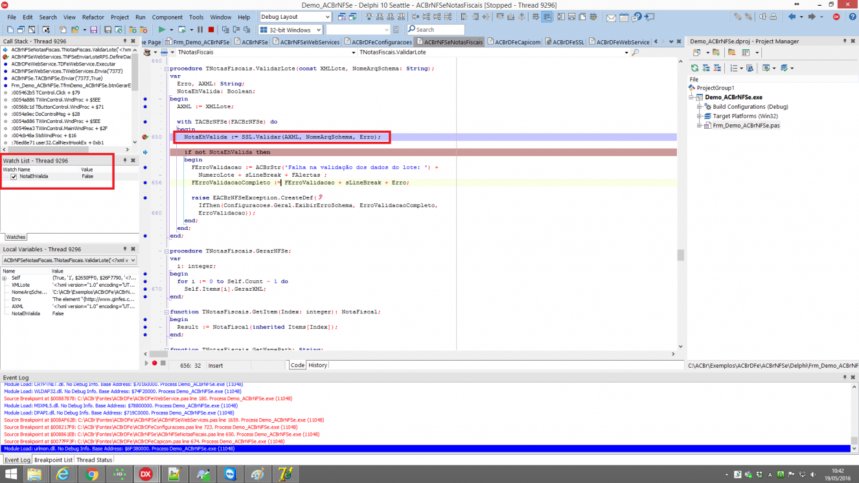Click the Pause program icon

pyautogui.click(x=200, y=30)
